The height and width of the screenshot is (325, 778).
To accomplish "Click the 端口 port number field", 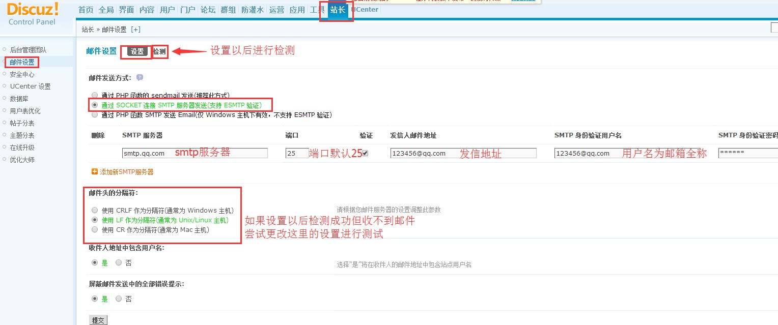I will tap(297, 153).
